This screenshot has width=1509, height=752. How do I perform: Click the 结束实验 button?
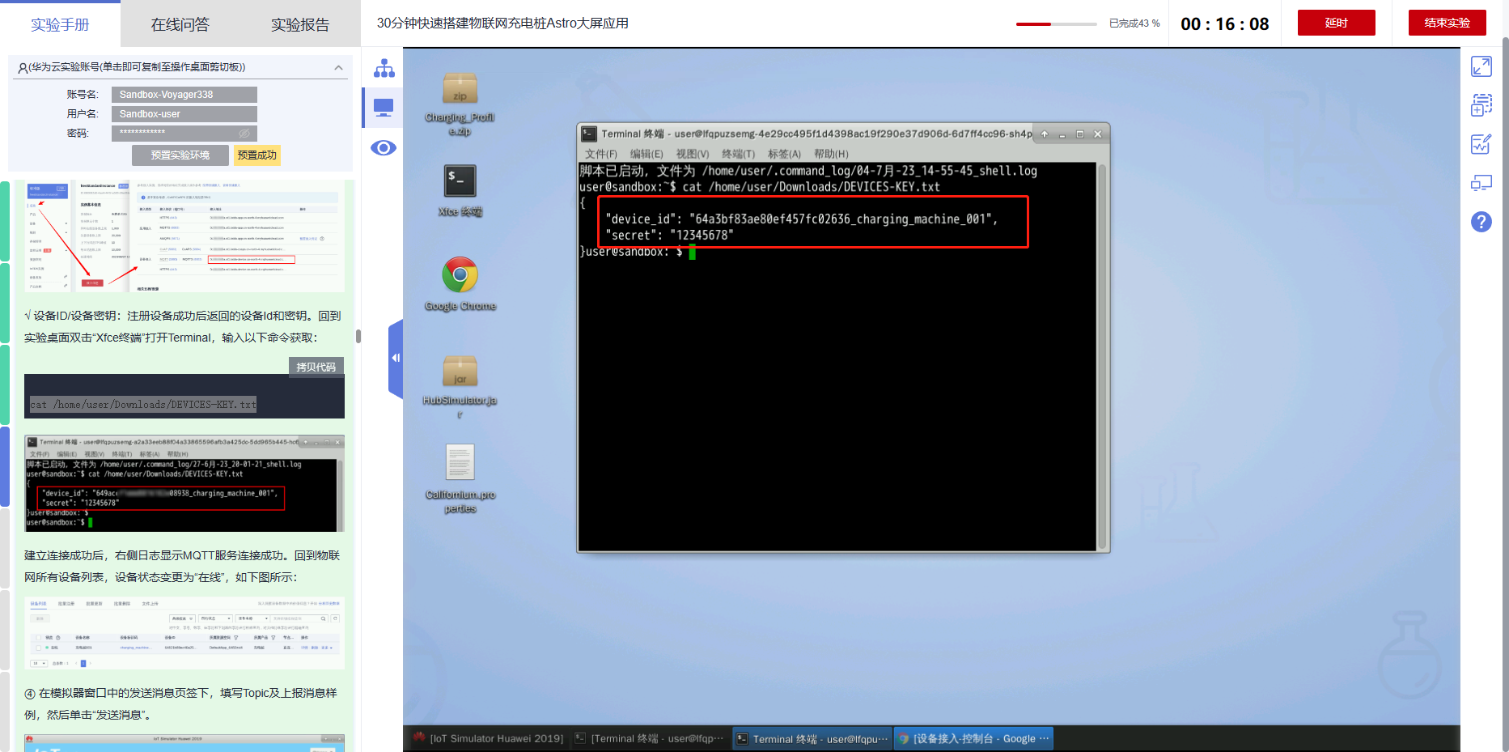pyautogui.click(x=1448, y=23)
